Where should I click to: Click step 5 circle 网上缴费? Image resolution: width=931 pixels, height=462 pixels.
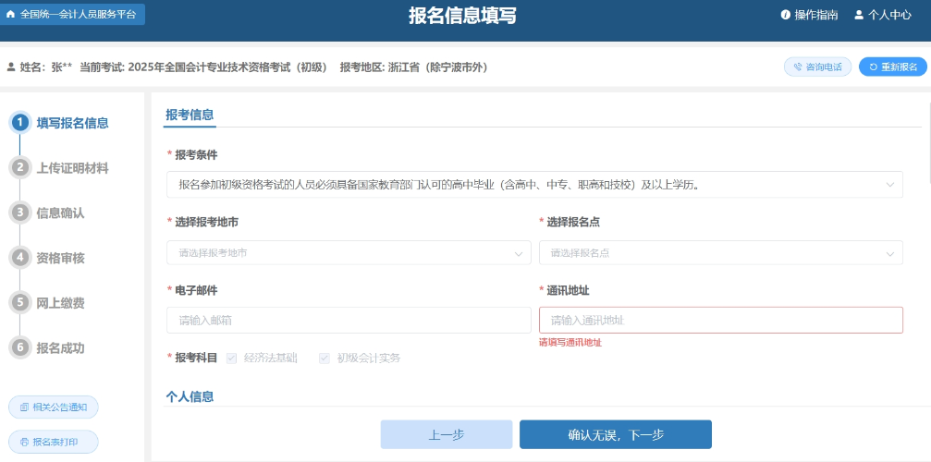click(18, 302)
